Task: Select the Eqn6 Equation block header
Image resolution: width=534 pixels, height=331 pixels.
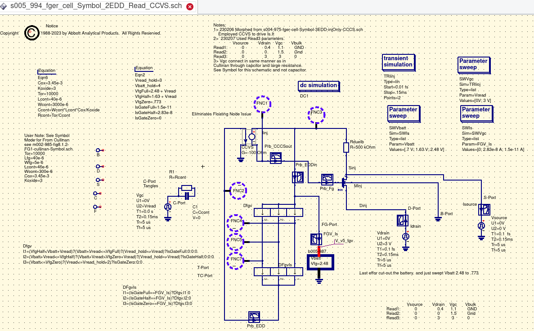Action: pos(47,71)
